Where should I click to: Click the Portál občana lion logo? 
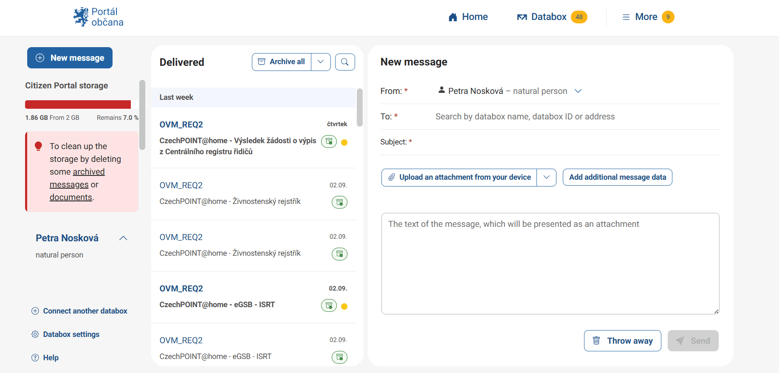(81, 17)
